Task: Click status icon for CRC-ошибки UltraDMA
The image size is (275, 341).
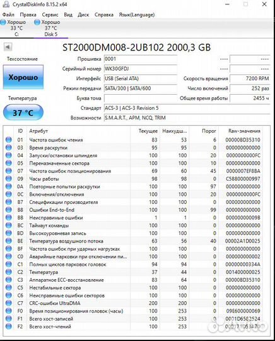Action: click(9, 303)
